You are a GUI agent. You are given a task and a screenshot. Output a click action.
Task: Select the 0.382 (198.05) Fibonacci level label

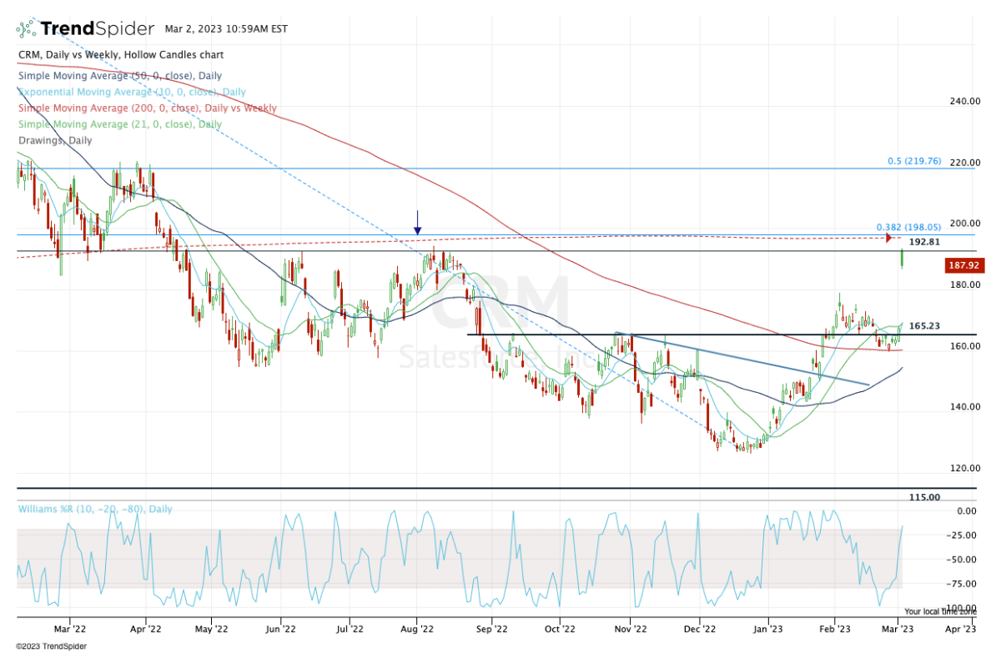point(908,227)
